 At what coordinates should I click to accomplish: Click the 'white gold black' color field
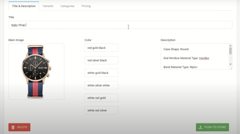[101, 73]
